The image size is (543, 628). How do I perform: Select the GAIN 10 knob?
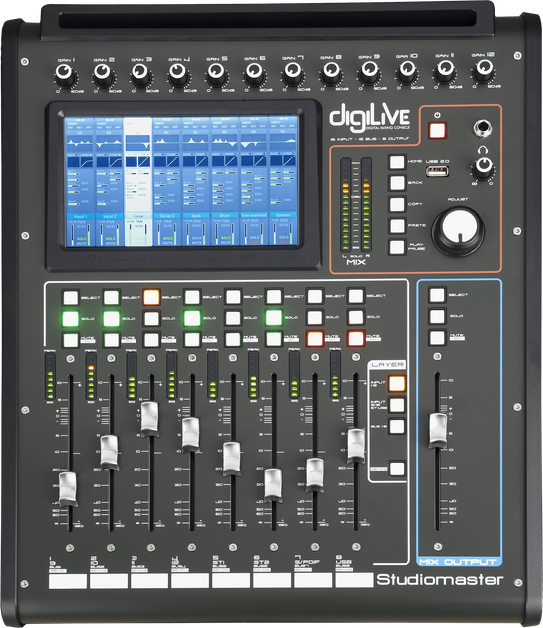coord(407,72)
